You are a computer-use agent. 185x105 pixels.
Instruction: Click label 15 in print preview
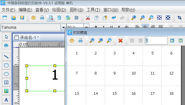tap(115, 94)
